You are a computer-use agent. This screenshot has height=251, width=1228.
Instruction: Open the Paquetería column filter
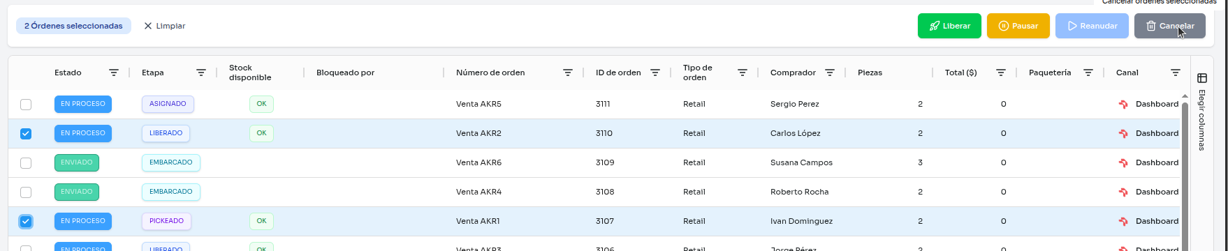(1088, 73)
